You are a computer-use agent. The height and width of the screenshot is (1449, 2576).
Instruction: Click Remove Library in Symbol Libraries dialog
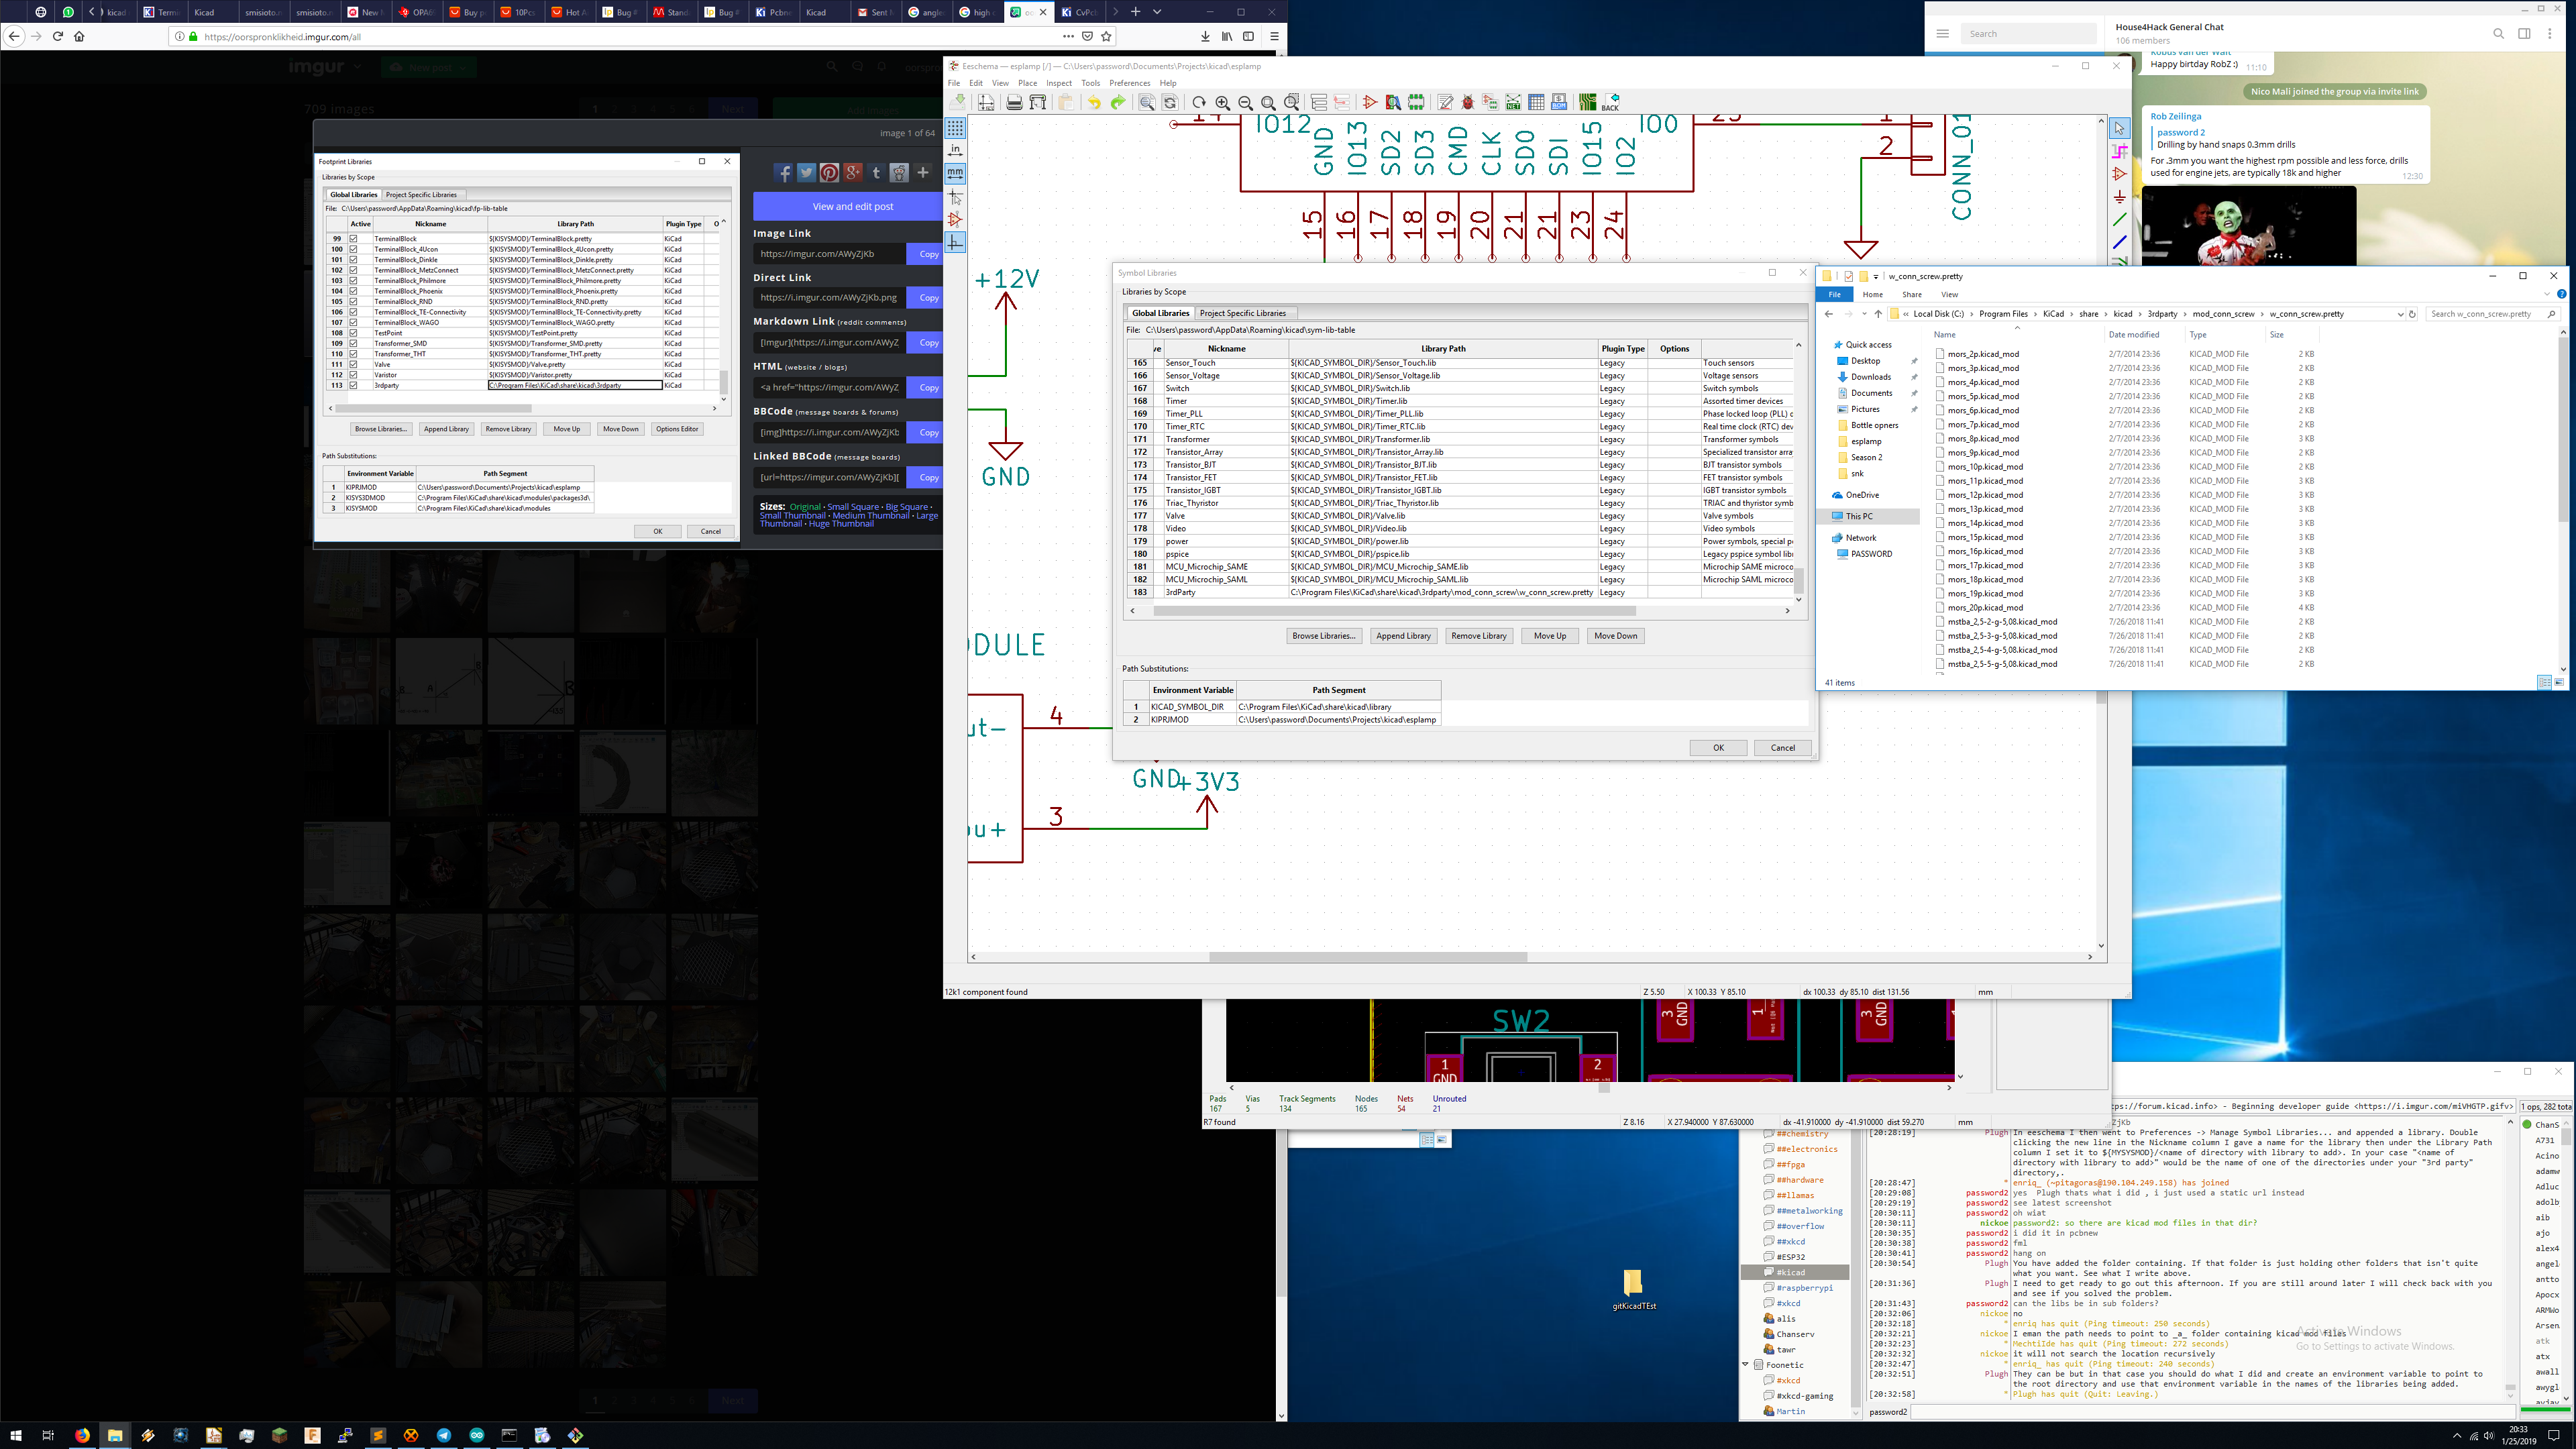(x=1478, y=636)
